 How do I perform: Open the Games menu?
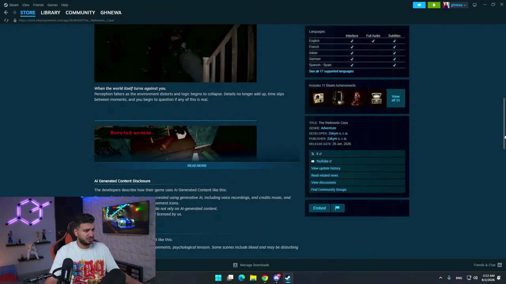[x=52, y=5]
